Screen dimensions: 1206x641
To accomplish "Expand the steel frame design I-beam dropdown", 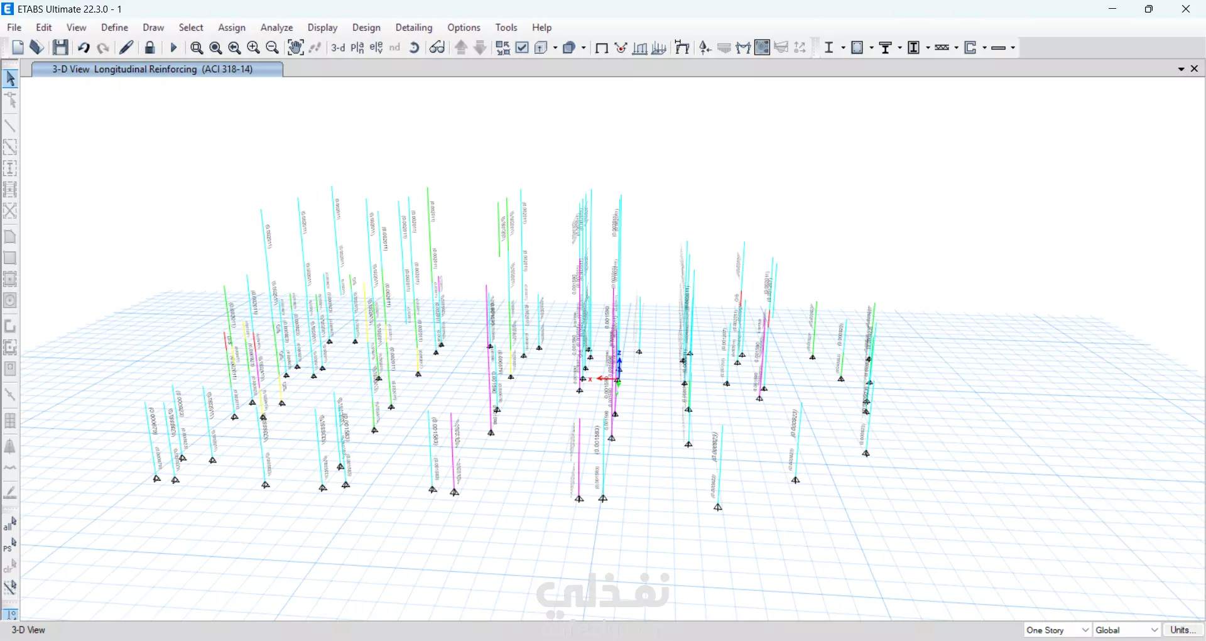I will (843, 48).
